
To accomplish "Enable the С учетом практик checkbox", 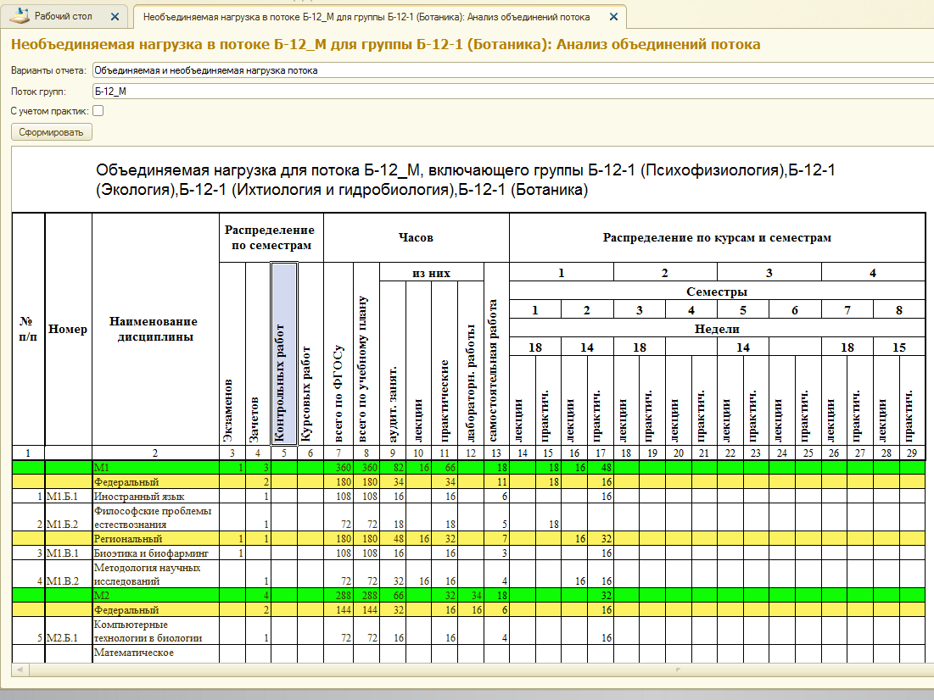I will 98,111.
